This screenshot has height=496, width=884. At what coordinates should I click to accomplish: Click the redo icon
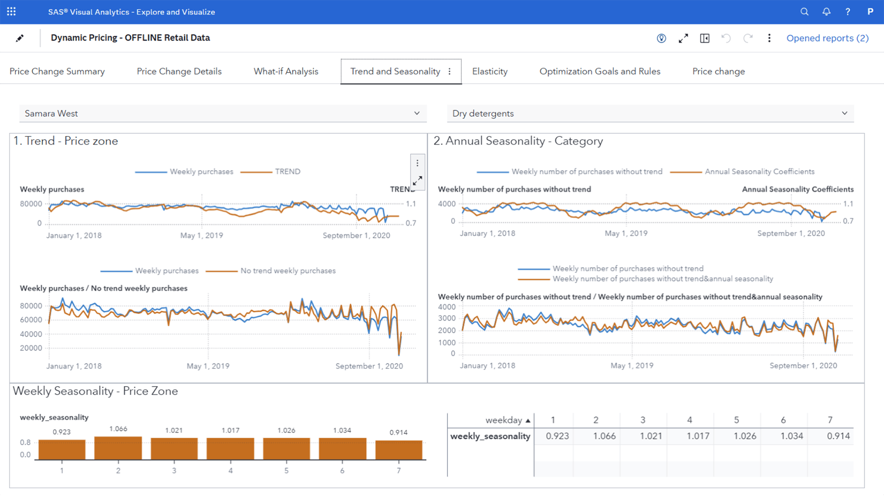click(x=747, y=38)
